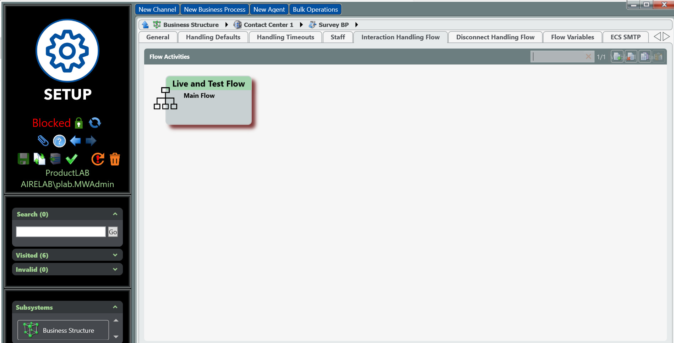Click the blue paperclip attachment icon
Screen dimensions: 674x343
tap(43, 141)
